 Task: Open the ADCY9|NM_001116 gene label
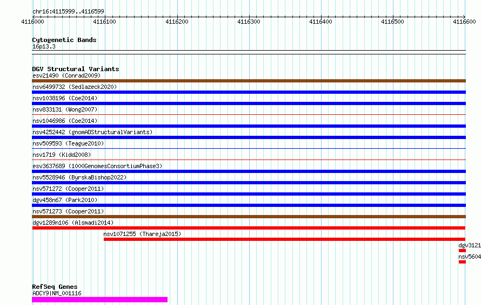point(57,293)
